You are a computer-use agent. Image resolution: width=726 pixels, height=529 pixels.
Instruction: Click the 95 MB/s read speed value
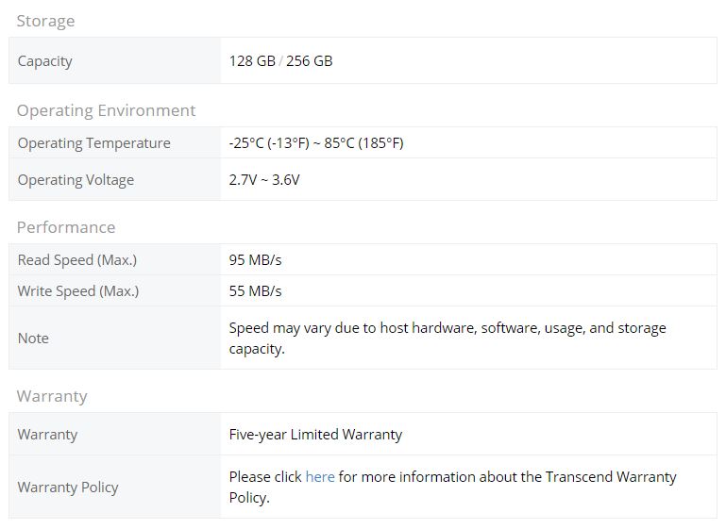coord(255,260)
